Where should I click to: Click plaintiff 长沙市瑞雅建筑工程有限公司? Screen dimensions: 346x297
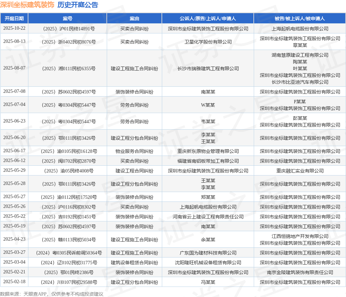[208, 69]
